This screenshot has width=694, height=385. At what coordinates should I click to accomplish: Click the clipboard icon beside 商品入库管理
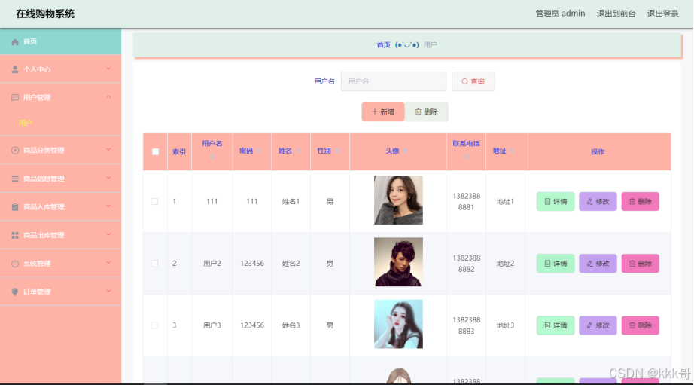pyautogui.click(x=15, y=207)
